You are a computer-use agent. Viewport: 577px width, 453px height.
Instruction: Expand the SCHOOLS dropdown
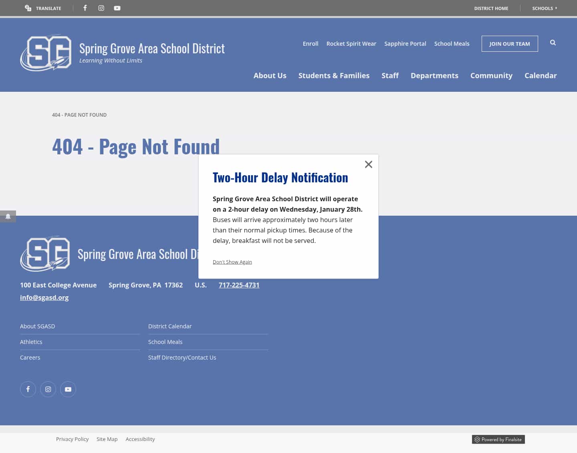point(545,8)
